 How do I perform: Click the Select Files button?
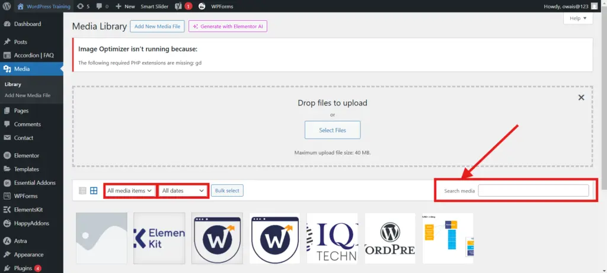(x=333, y=130)
